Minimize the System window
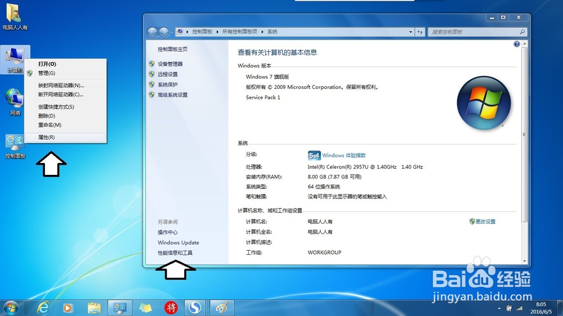Screen dimensions: 563x316 pos(491,17)
